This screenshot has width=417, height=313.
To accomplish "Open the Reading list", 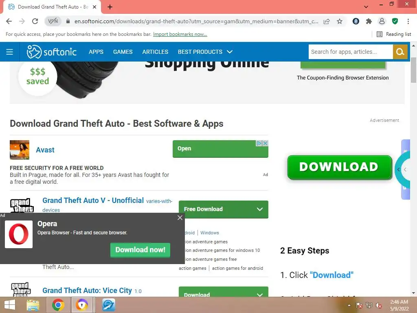I will coord(394,34).
